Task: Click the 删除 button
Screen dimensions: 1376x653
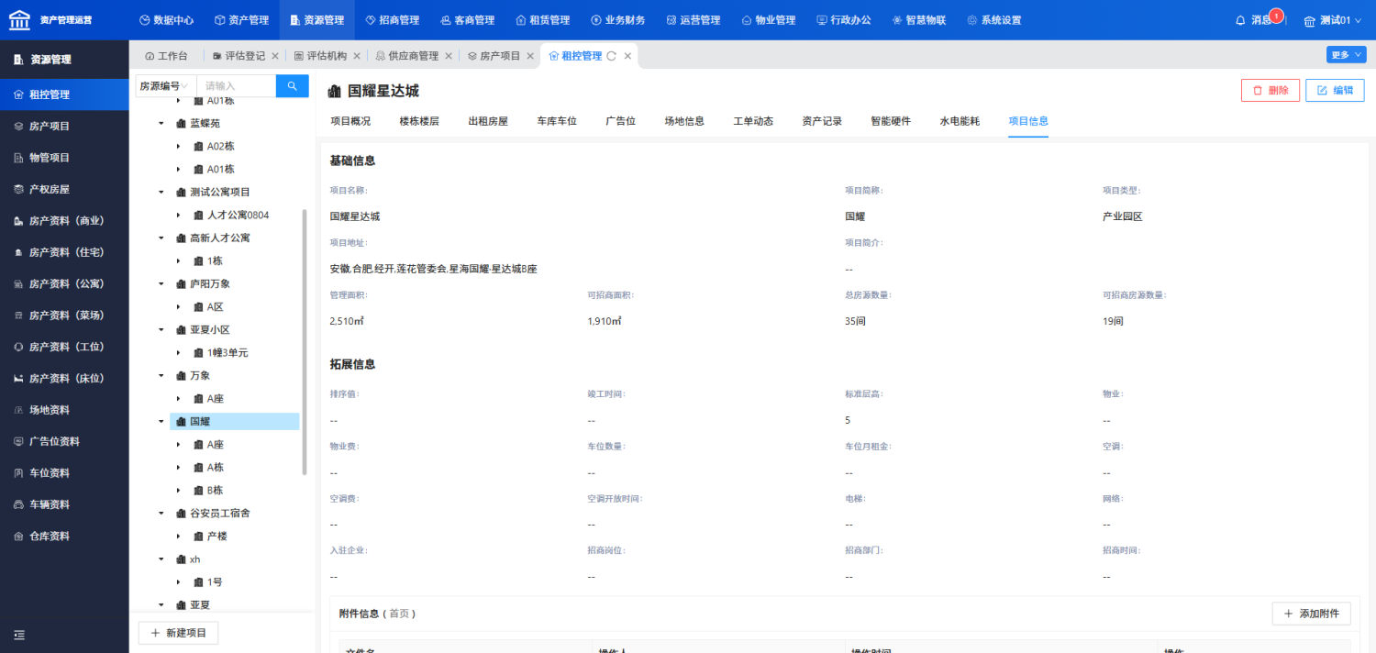Action: (1271, 90)
